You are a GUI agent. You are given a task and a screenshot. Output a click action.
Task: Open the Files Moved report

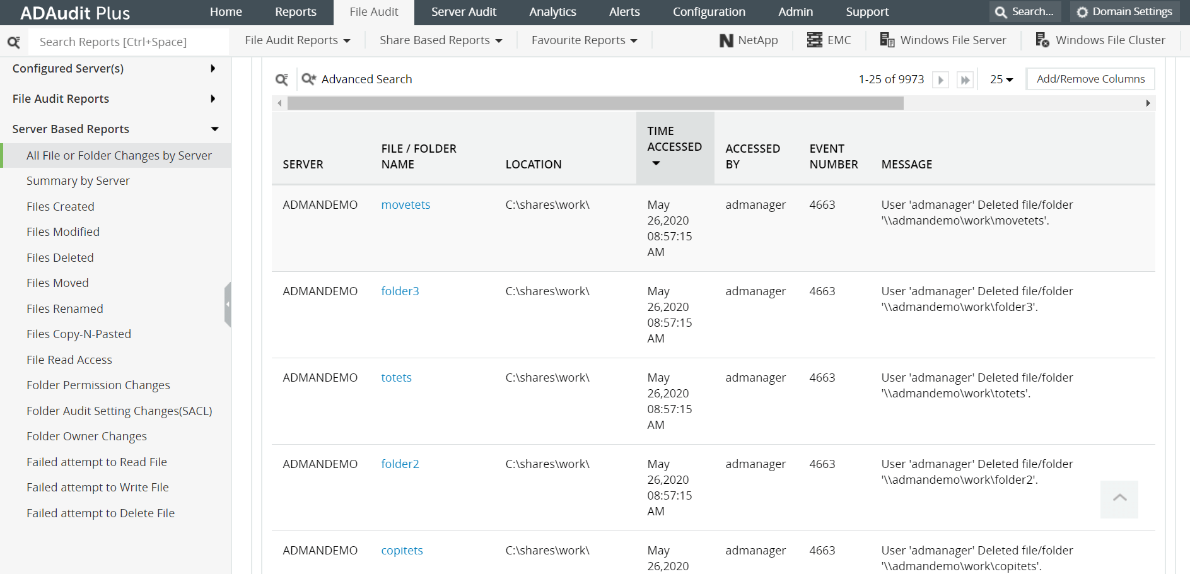point(57,283)
